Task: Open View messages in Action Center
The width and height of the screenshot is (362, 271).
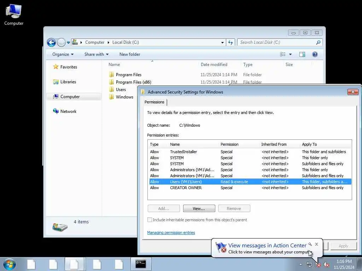Action: tap(267, 246)
